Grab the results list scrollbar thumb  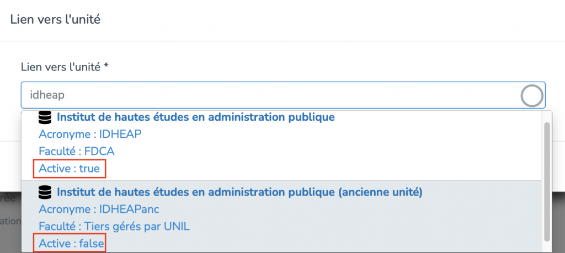pos(547,181)
